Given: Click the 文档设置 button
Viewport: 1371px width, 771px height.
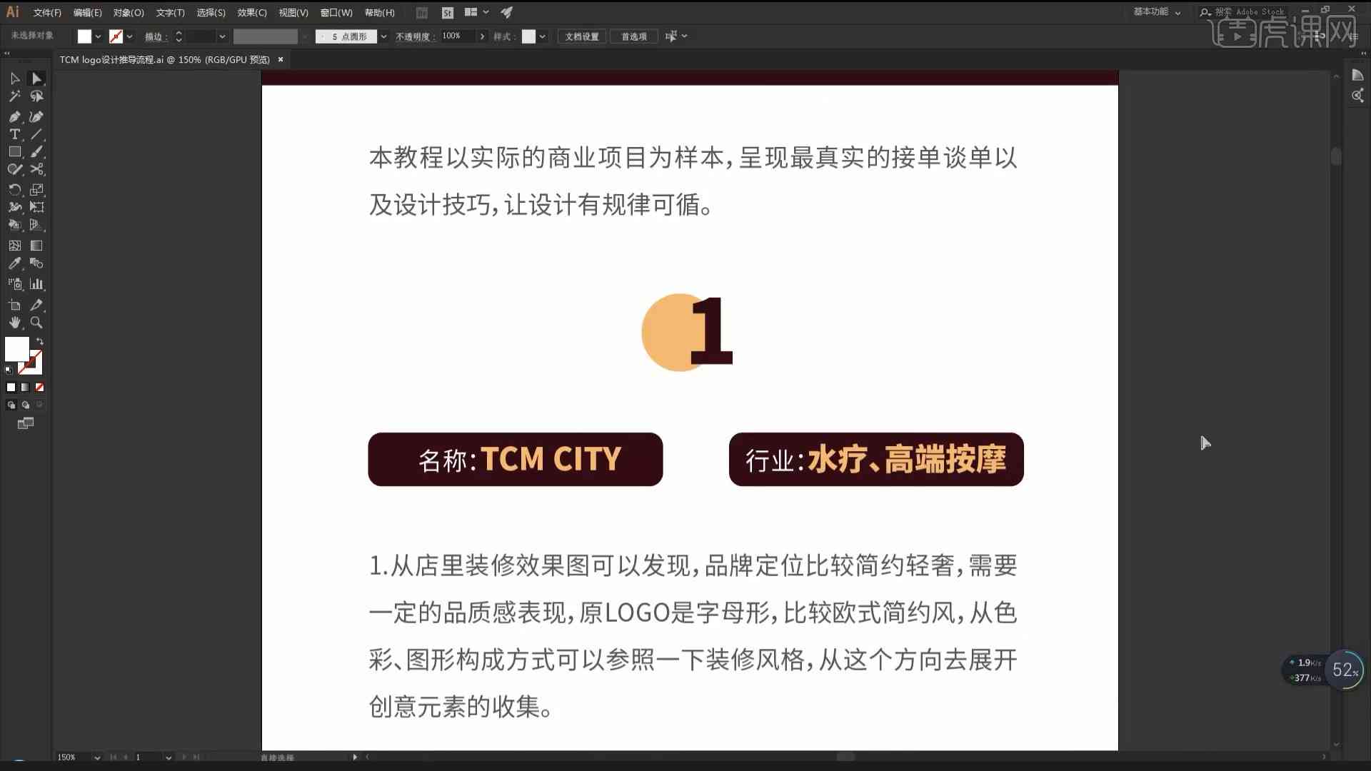Looking at the screenshot, I should pos(582,36).
